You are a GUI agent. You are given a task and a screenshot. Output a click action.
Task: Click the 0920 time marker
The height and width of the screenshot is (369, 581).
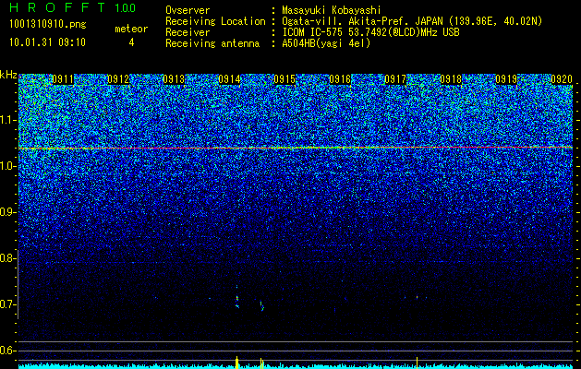pos(562,79)
